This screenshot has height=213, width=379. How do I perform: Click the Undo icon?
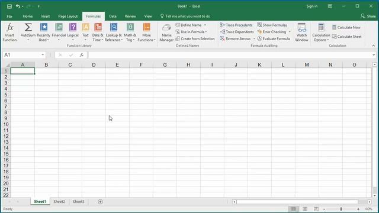pos(18,7)
